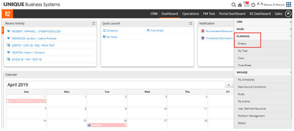
Task: Collapse menu with circled up-chevron button
Action: 288,14
